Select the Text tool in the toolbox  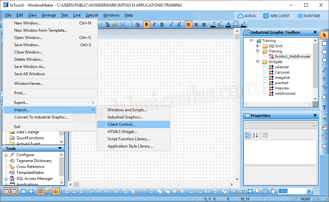coord(324,108)
